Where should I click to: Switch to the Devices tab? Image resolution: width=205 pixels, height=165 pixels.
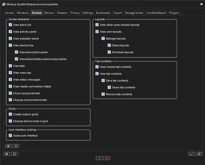point(49,13)
